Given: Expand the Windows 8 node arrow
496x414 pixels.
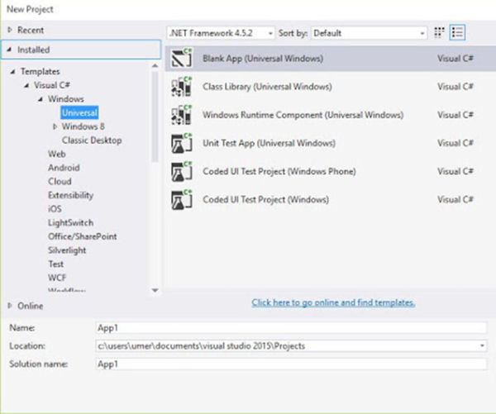Looking at the screenshot, I should (x=55, y=126).
